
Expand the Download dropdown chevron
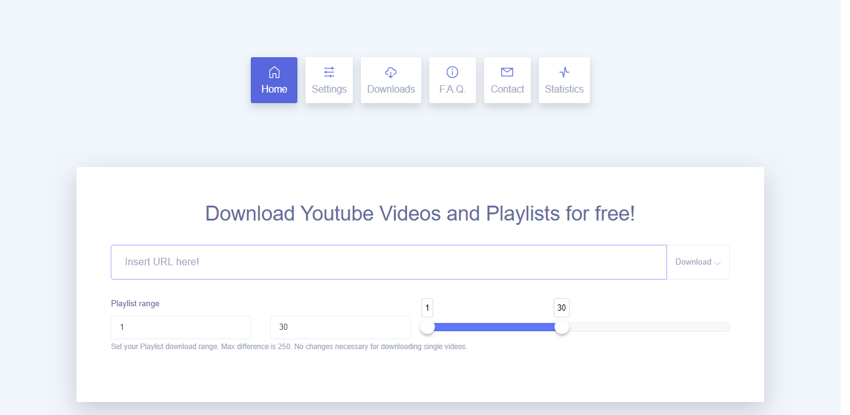pyautogui.click(x=717, y=263)
